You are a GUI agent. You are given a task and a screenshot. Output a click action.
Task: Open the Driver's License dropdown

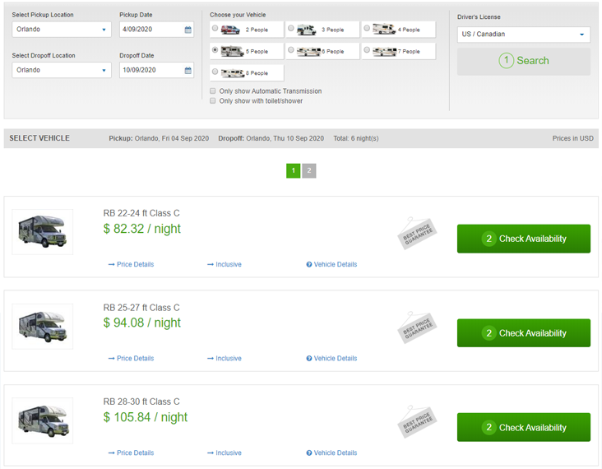point(524,35)
